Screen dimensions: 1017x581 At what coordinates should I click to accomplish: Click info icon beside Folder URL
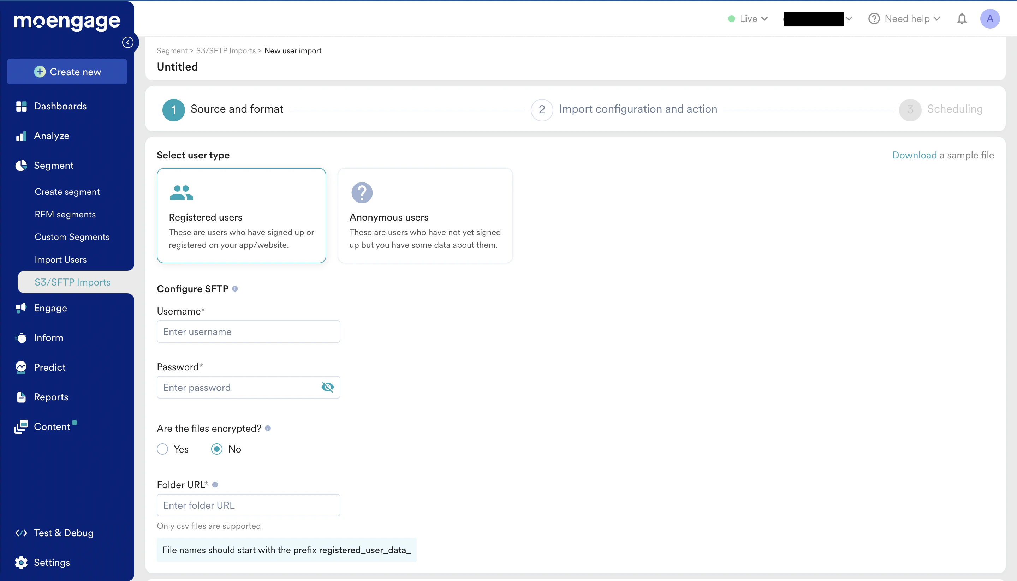(215, 484)
